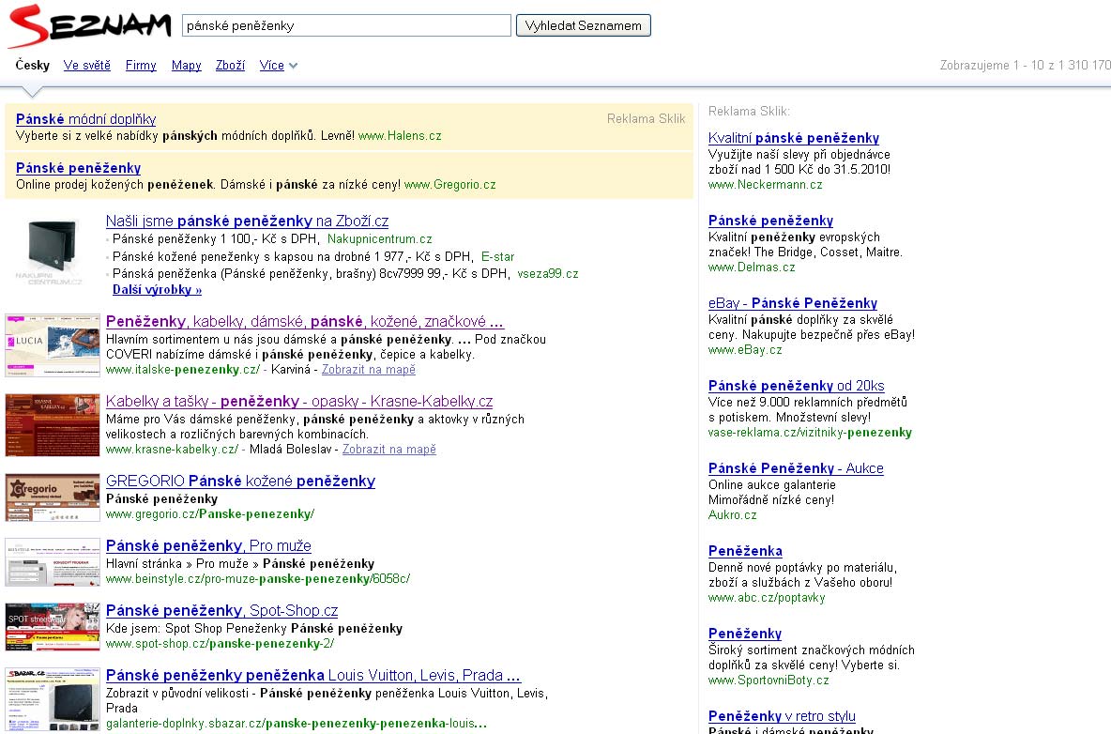Open Pánské peněženky, Spot-Shop.cz result
Image resolution: width=1111 pixels, height=734 pixels.
click(x=221, y=610)
